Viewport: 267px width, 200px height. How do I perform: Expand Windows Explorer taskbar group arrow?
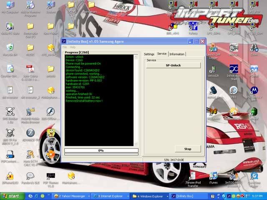point(167,196)
